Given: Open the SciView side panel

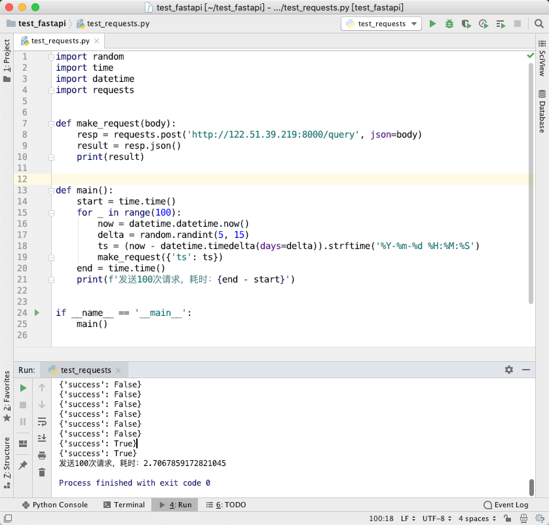Looking at the screenshot, I should [x=542, y=58].
